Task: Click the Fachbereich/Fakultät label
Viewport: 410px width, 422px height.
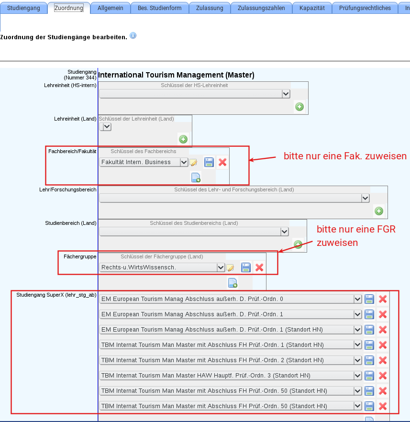Action: pos(72,151)
